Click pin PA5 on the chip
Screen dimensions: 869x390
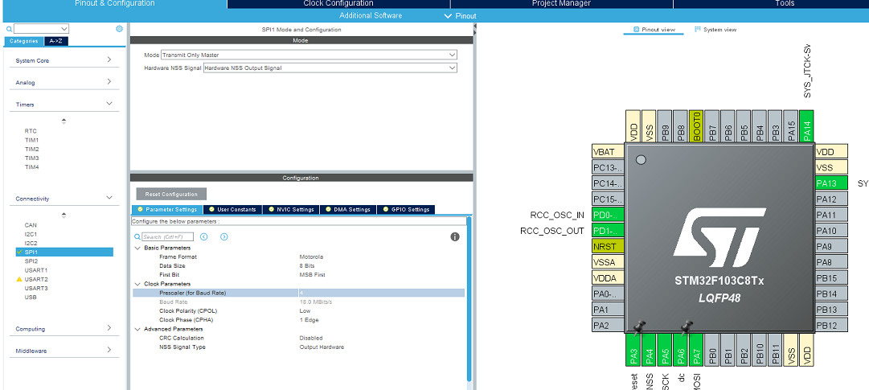(665, 349)
